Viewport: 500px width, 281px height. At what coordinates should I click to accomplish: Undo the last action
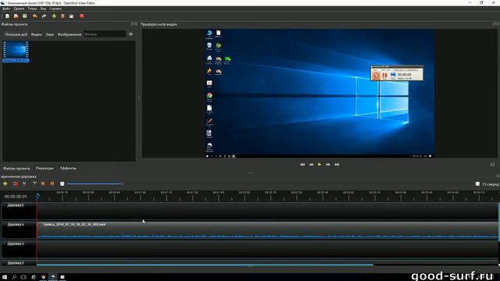(x=34, y=16)
